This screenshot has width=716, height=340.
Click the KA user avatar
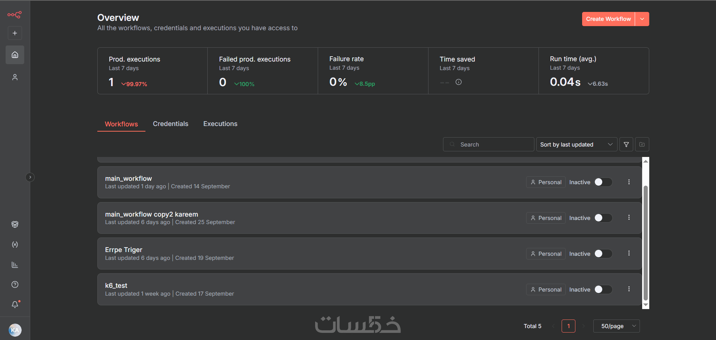click(x=15, y=330)
